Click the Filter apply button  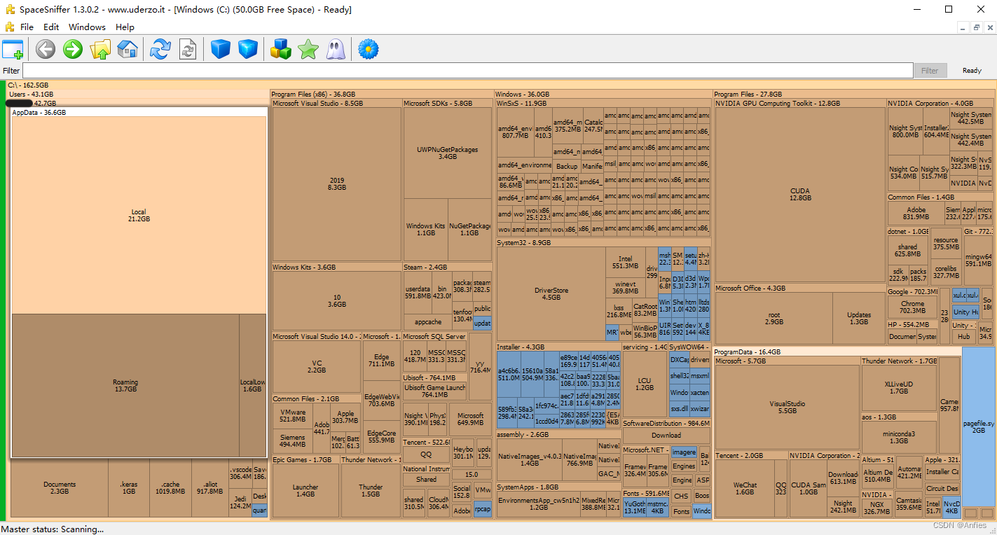coord(930,71)
